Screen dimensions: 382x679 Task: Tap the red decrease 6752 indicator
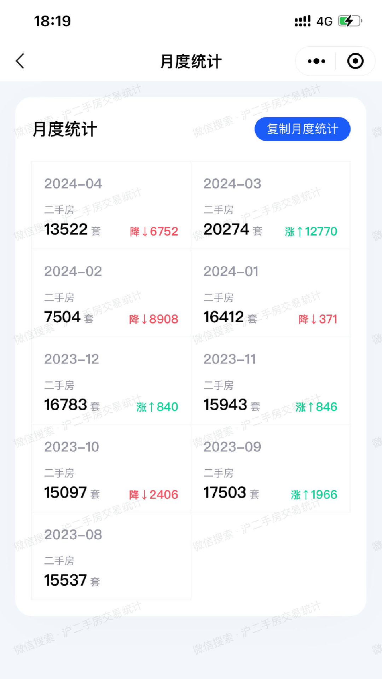point(154,232)
